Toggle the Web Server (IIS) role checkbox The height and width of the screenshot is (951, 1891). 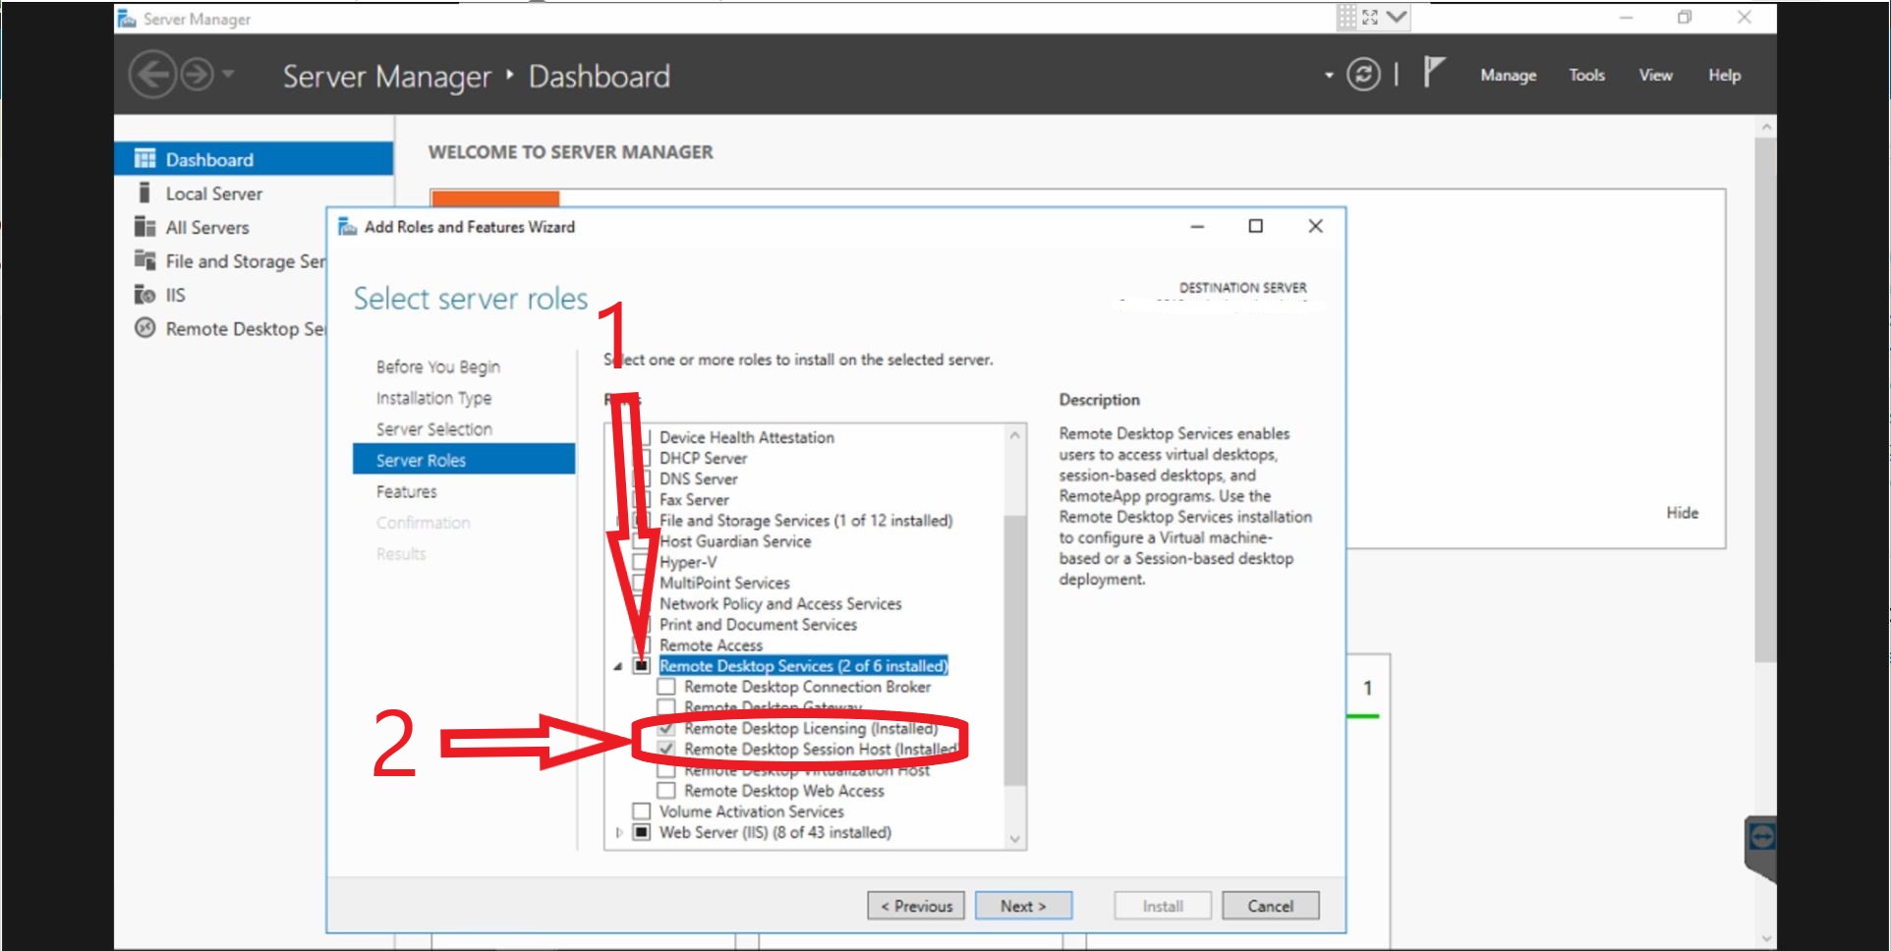tap(641, 832)
